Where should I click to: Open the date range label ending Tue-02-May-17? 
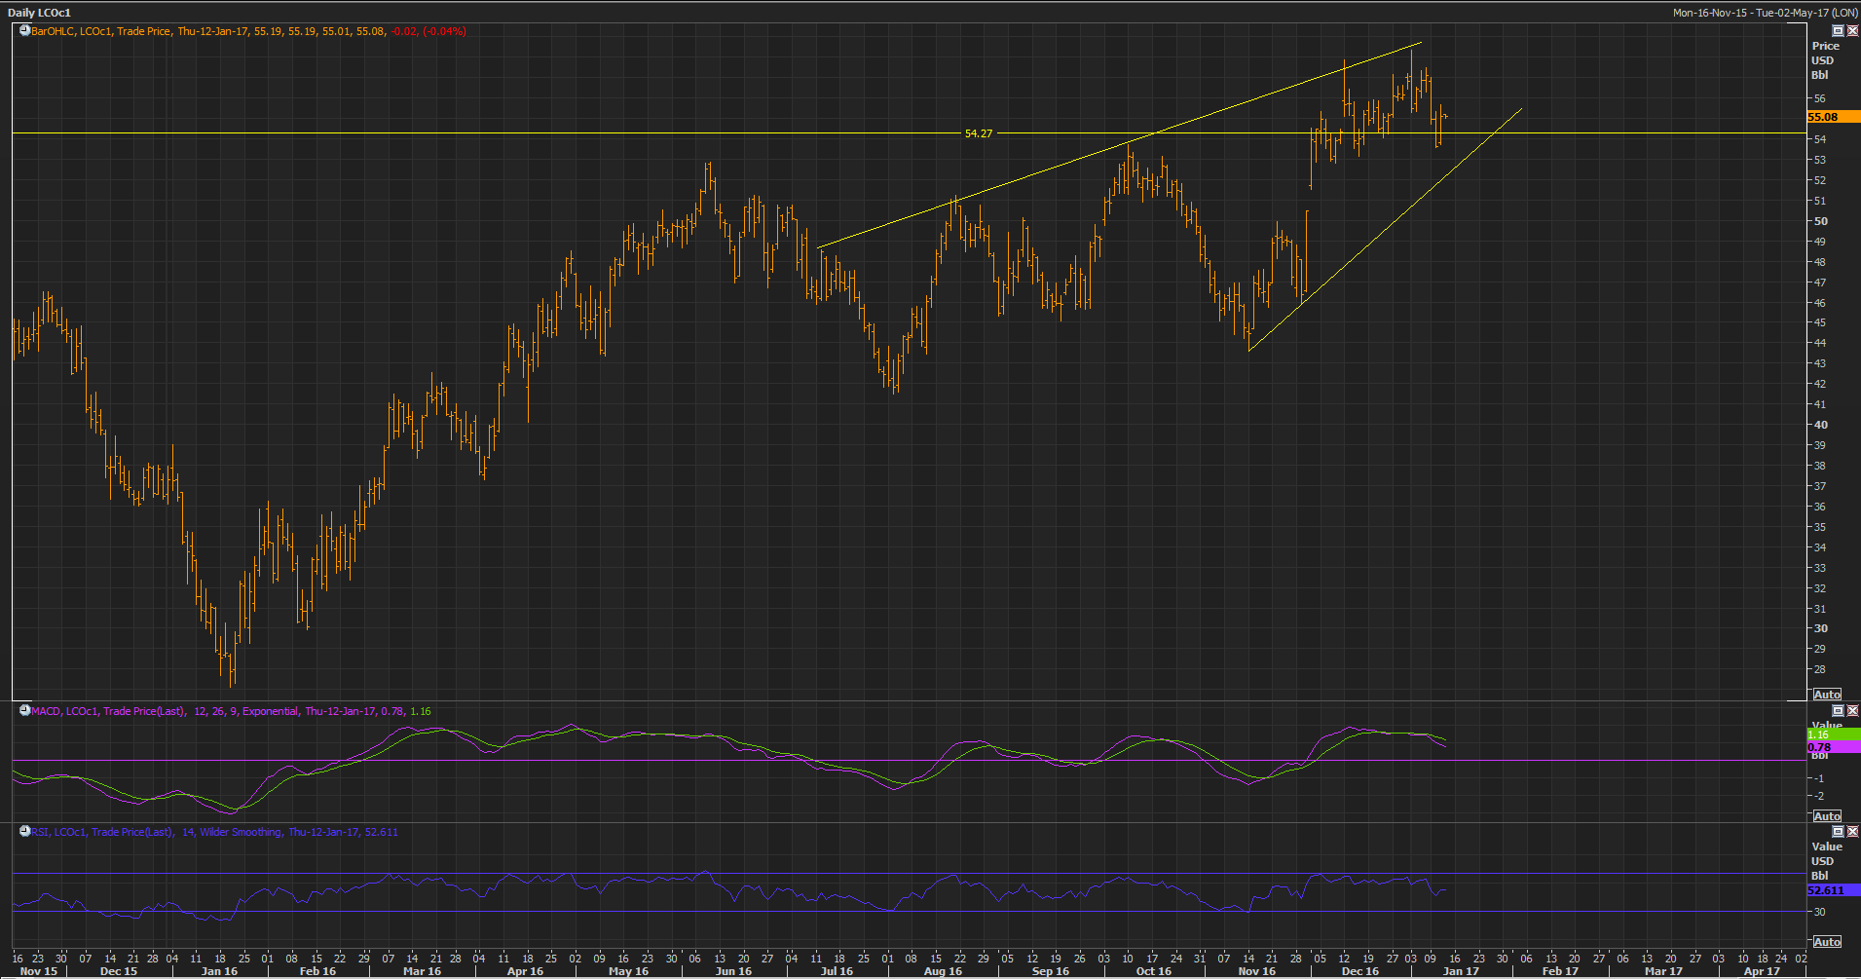click(x=1764, y=13)
